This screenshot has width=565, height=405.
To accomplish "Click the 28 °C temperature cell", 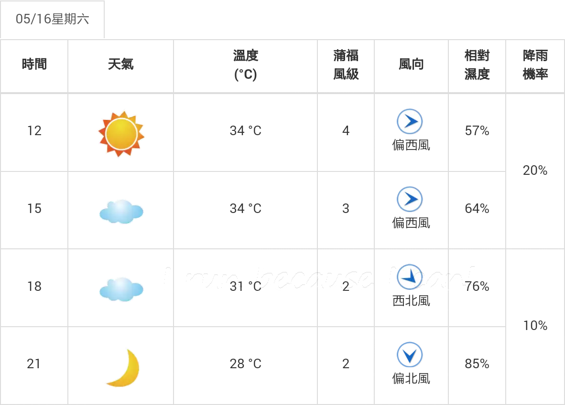I will pos(245,364).
